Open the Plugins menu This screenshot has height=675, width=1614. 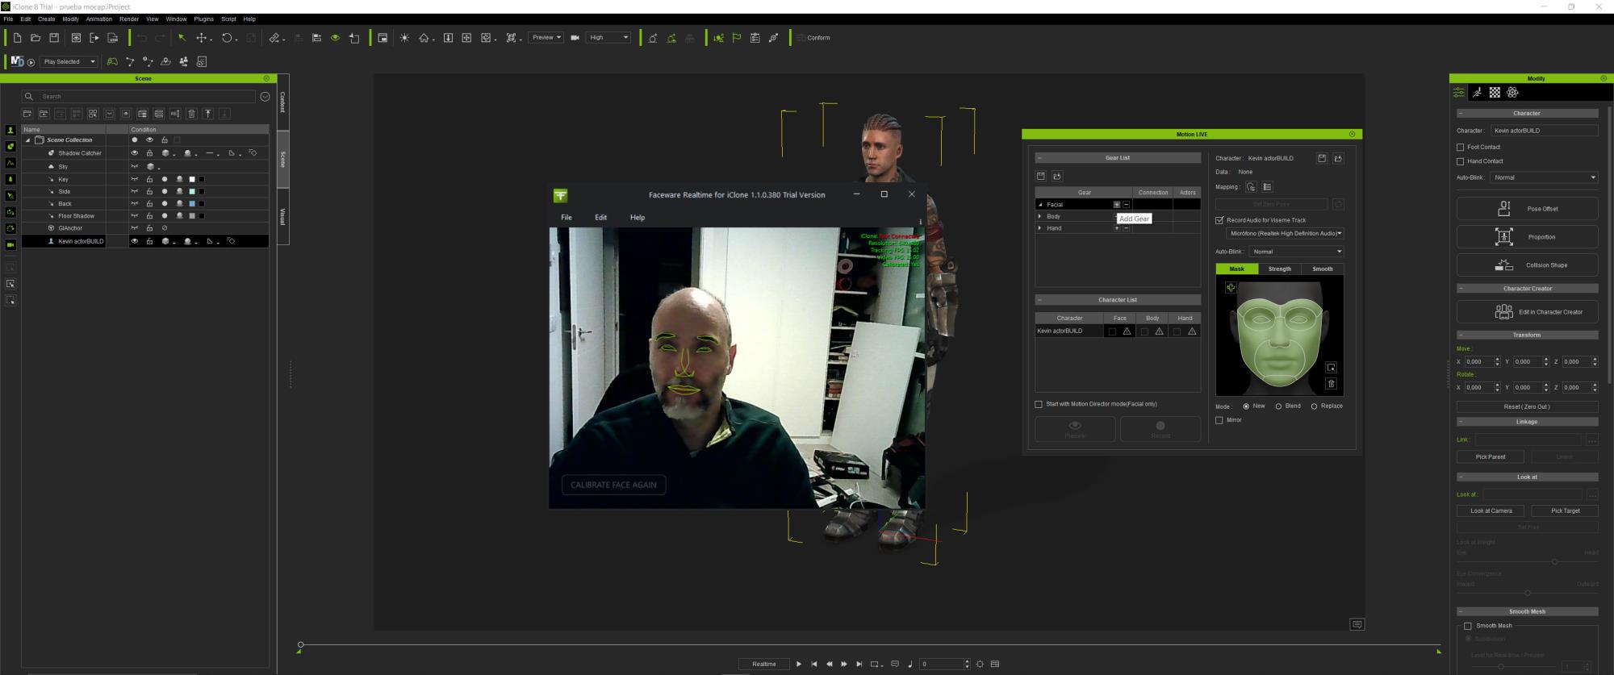pos(204,19)
